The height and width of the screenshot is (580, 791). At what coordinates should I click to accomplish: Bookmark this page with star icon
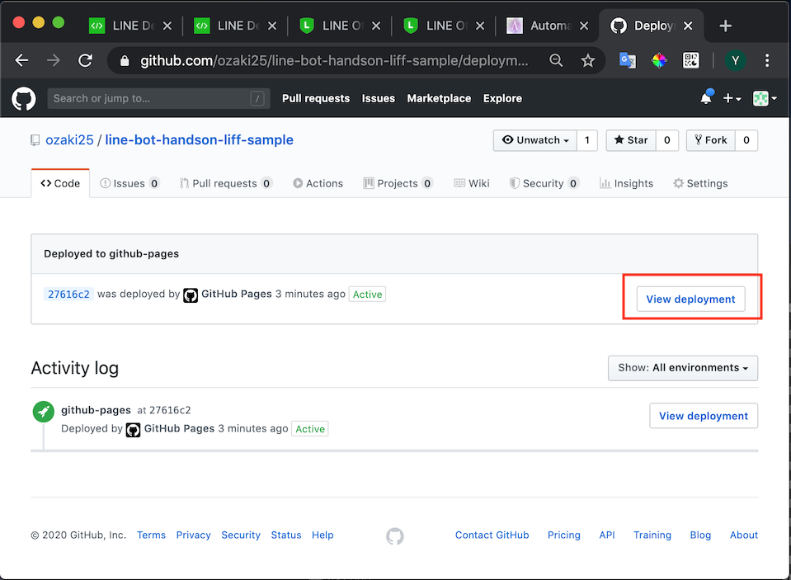(x=588, y=60)
